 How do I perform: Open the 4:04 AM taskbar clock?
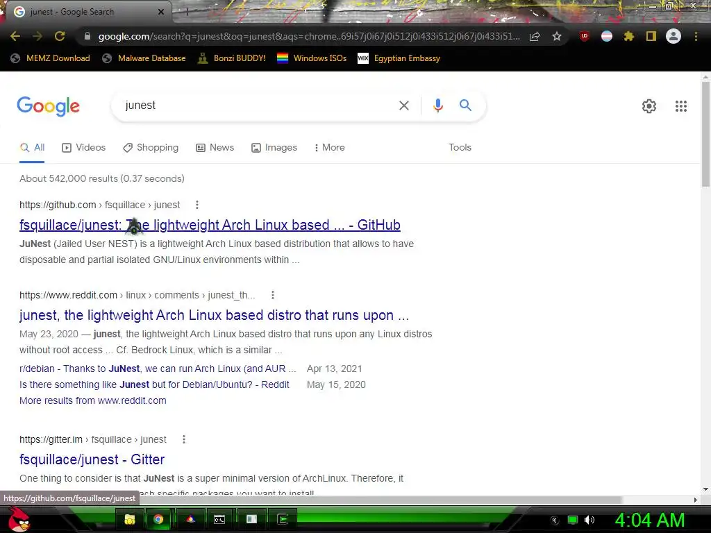[x=649, y=520]
